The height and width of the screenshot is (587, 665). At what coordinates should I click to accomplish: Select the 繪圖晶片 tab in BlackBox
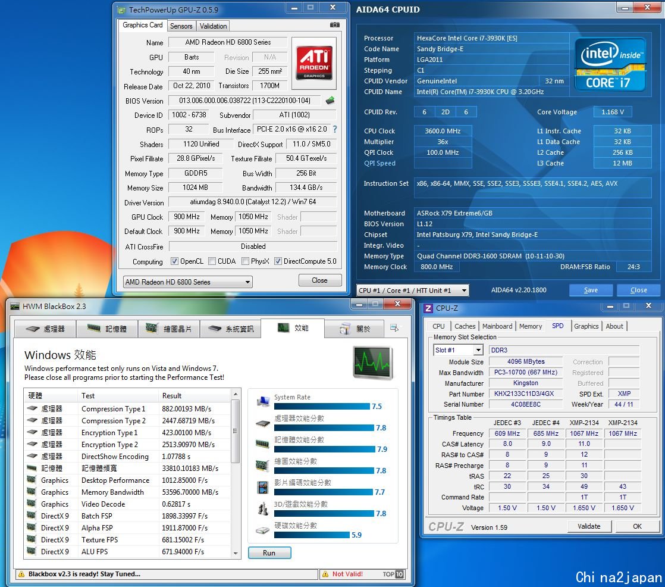click(169, 329)
